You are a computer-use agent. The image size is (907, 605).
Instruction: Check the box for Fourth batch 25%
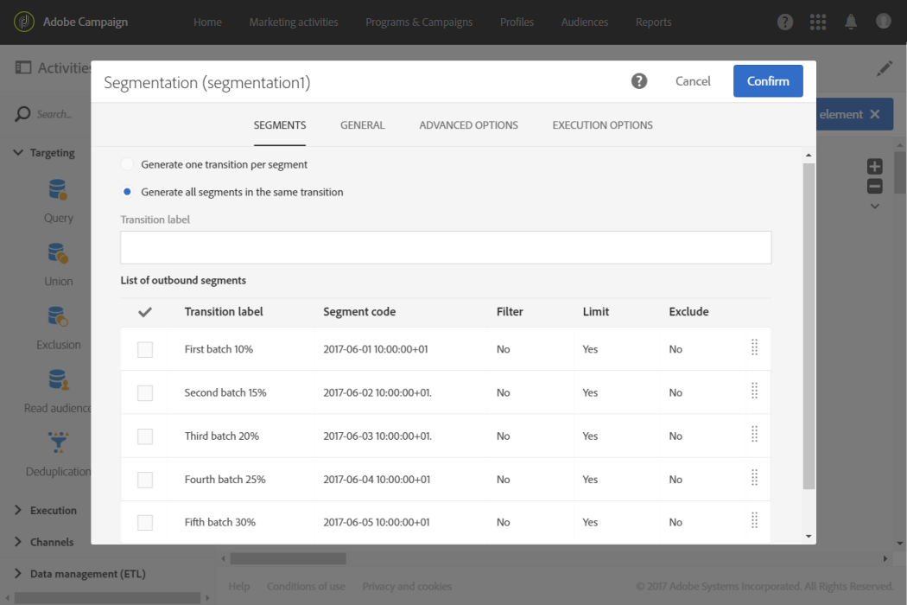[145, 480]
